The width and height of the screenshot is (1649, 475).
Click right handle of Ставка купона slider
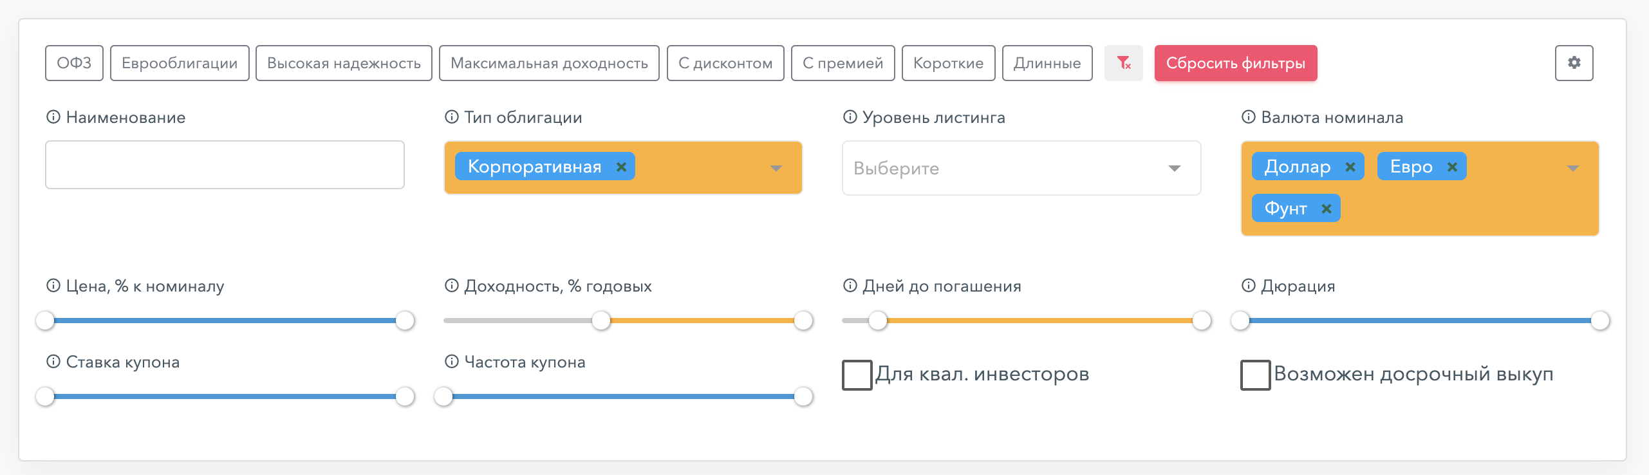click(x=405, y=396)
